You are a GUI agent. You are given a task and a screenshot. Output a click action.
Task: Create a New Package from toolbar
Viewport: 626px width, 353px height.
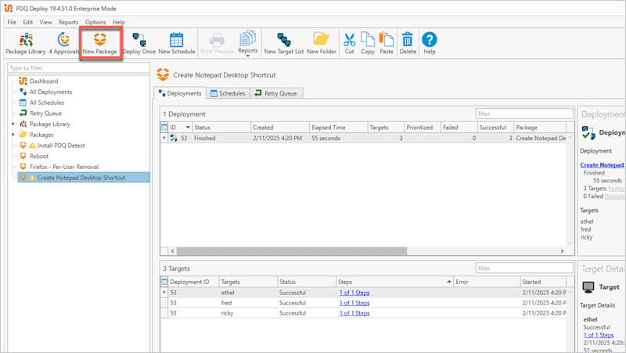[100, 44]
